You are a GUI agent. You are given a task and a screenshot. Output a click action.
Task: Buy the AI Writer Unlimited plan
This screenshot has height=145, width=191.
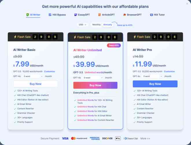pos(95,85)
